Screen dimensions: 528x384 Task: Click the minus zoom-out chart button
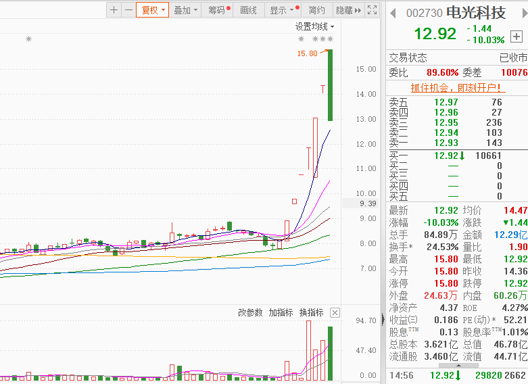click(x=128, y=9)
